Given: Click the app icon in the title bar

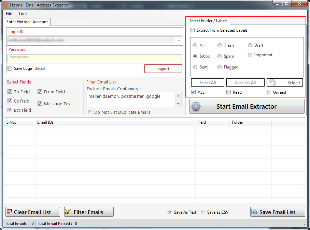Looking at the screenshot, I should point(5,5).
